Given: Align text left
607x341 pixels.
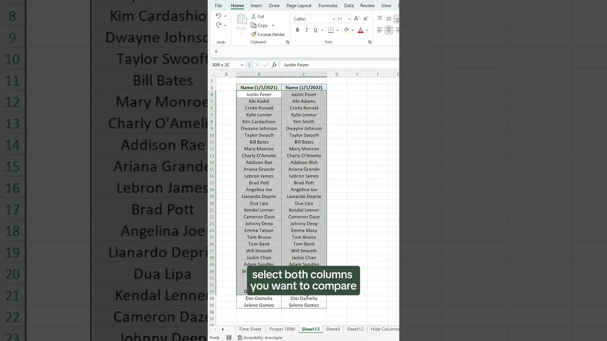Looking at the screenshot, I should click(x=380, y=30).
